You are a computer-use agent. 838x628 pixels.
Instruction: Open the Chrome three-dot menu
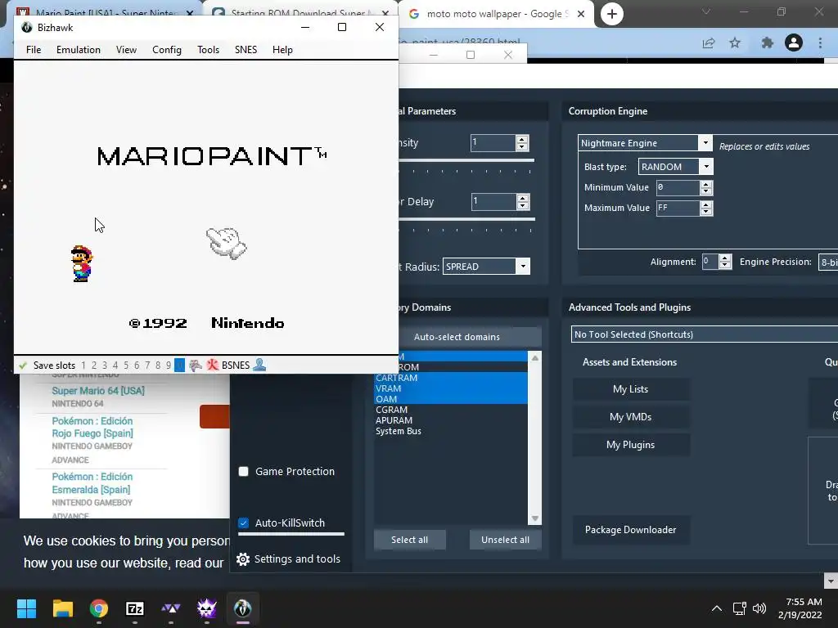click(820, 43)
